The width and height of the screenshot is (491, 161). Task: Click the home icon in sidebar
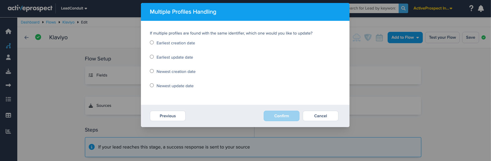(x=8, y=32)
